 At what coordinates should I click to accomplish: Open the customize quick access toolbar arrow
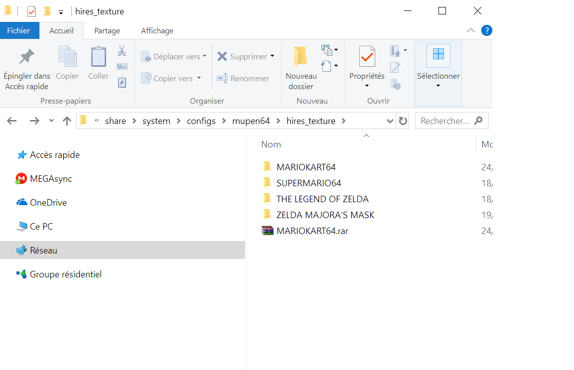point(61,12)
